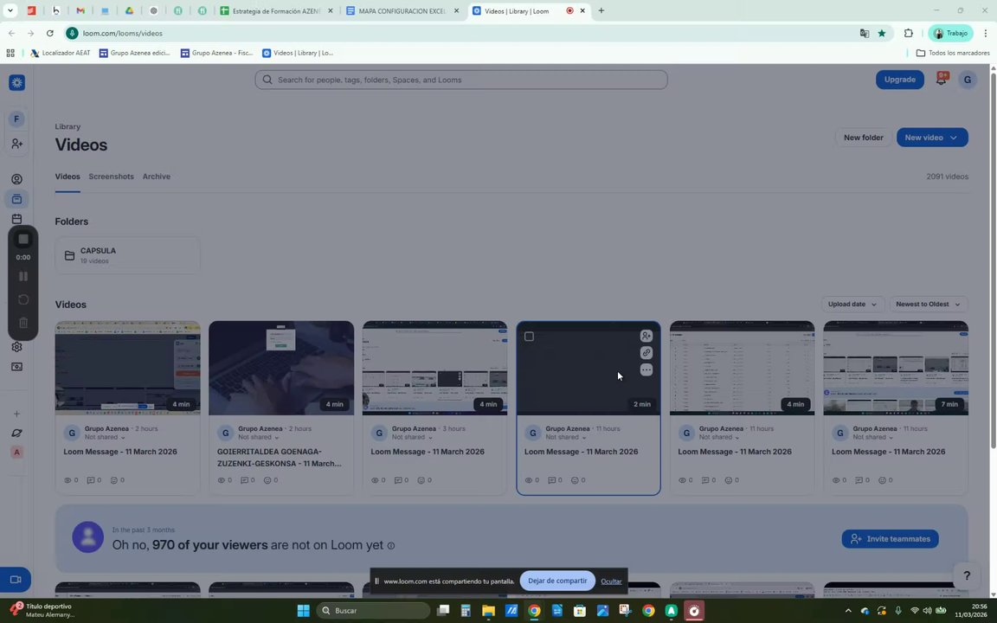Click the info icon beside viewers message
The image size is (997, 623).
(391, 545)
